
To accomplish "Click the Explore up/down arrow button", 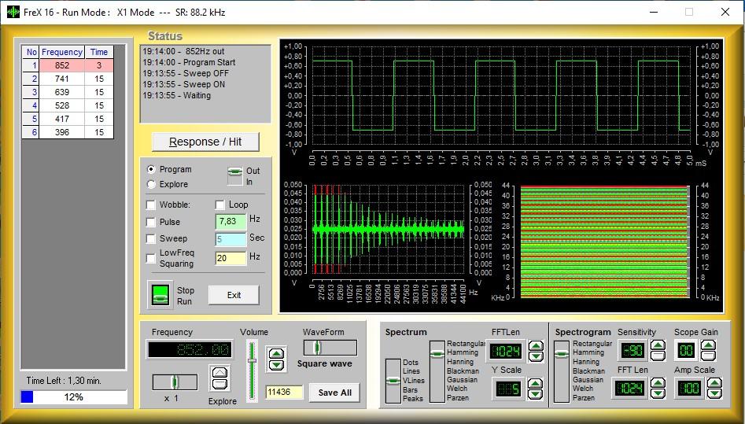I will coord(221,378).
